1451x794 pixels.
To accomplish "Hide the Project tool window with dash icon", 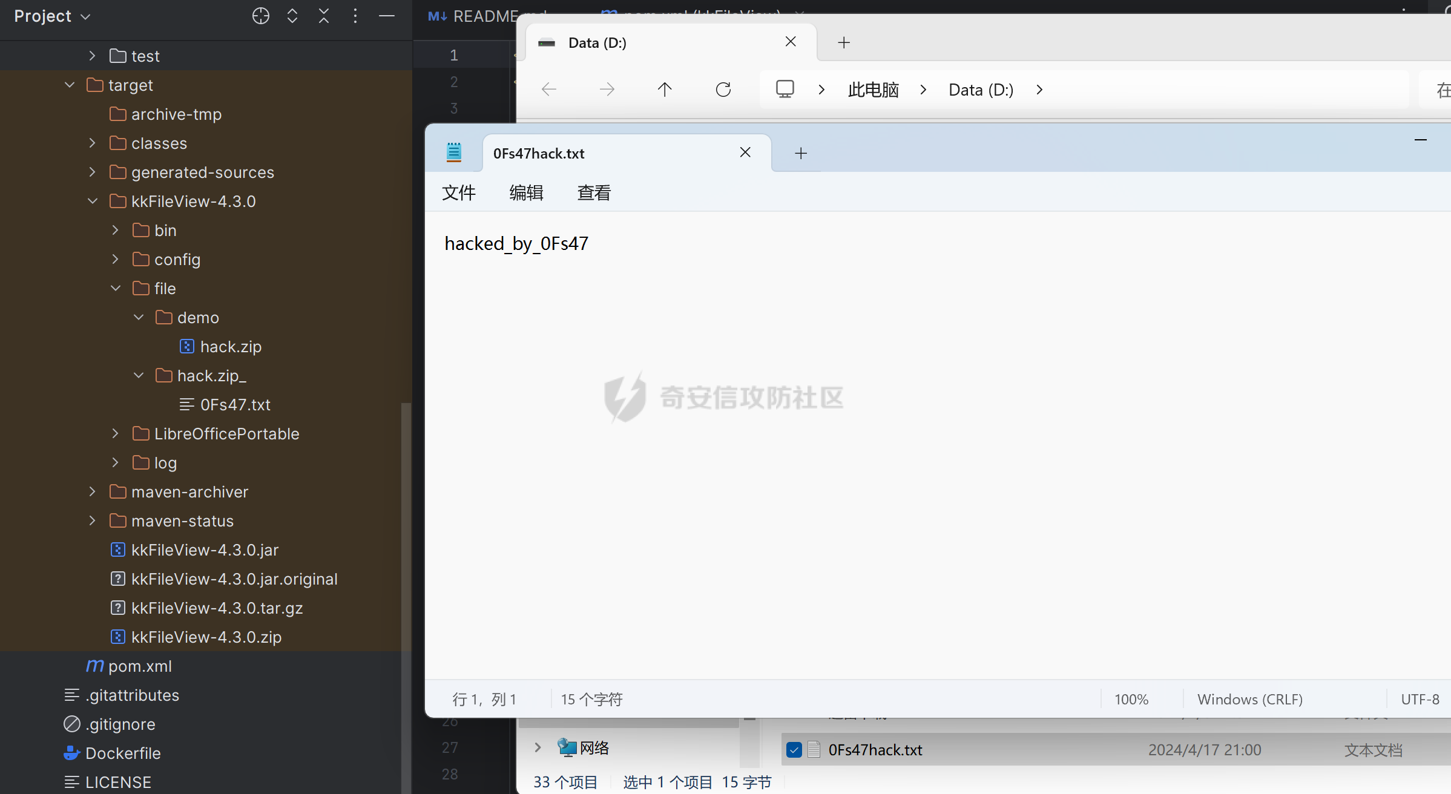I will point(387,16).
